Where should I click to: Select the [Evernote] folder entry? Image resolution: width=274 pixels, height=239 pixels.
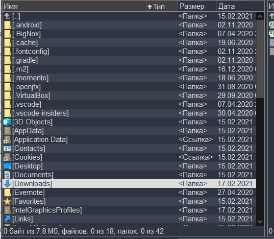tap(129, 192)
